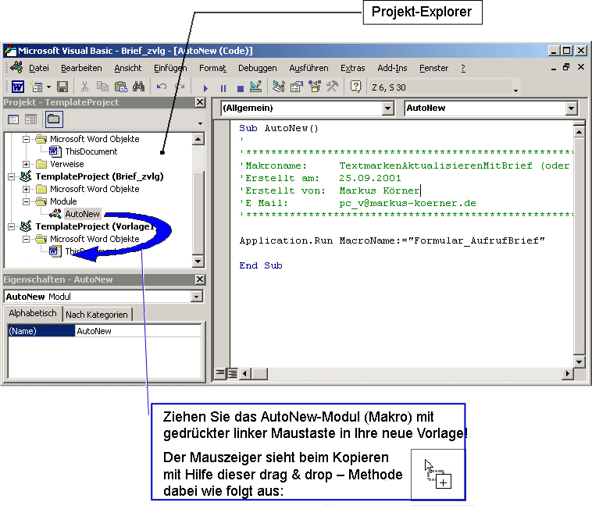Open the Debuggen menu

click(257, 68)
